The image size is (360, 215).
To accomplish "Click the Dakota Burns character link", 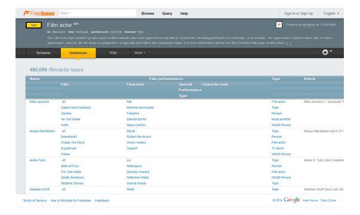I will pyautogui.click(x=136, y=119).
